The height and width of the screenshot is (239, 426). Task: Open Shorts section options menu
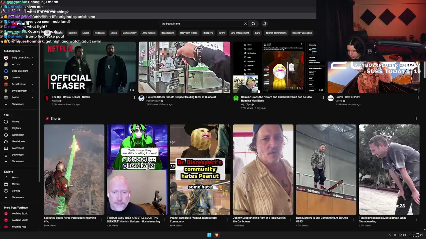pos(416,119)
